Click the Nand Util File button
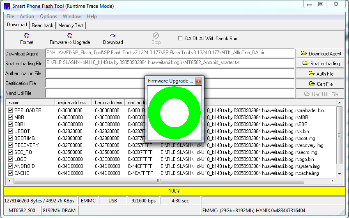 [320, 94]
